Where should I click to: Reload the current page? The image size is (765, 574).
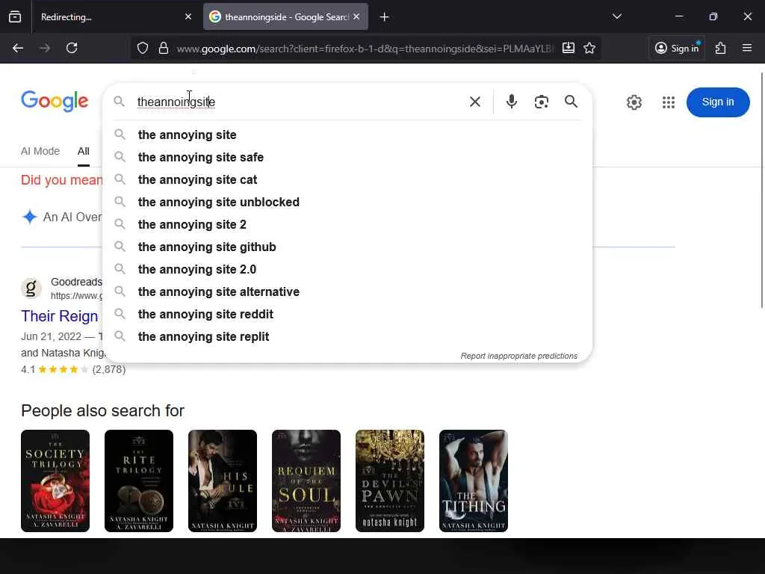pyautogui.click(x=72, y=48)
